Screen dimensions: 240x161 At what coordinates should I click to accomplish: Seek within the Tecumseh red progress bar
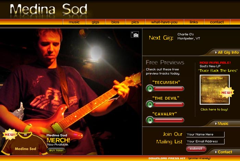[x=169, y=89]
